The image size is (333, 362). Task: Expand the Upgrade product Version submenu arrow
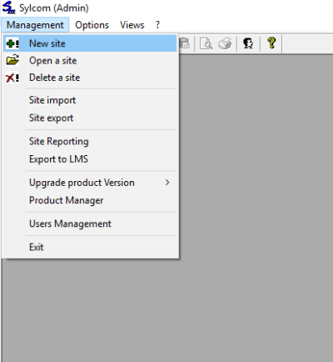coord(167,183)
